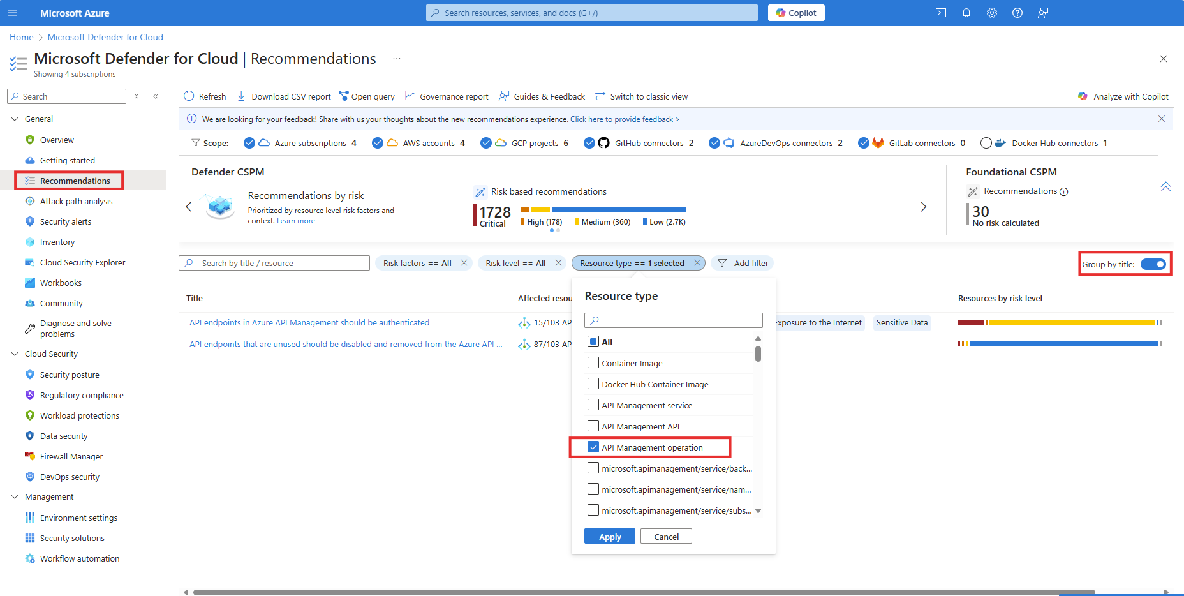Click the Regulatory compliance icon
The height and width of the screenshot is (596, 1184).
tap(30, 395)
